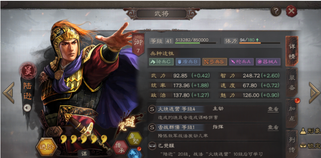
Task: Close the general panel with red X
Action: (291, 11)
